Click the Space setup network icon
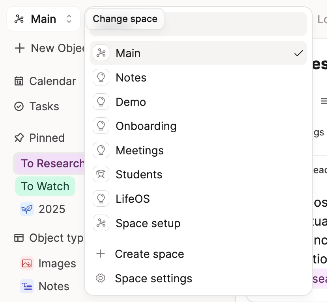This screenshot has width=327, height=302. [x=101, y=223]
